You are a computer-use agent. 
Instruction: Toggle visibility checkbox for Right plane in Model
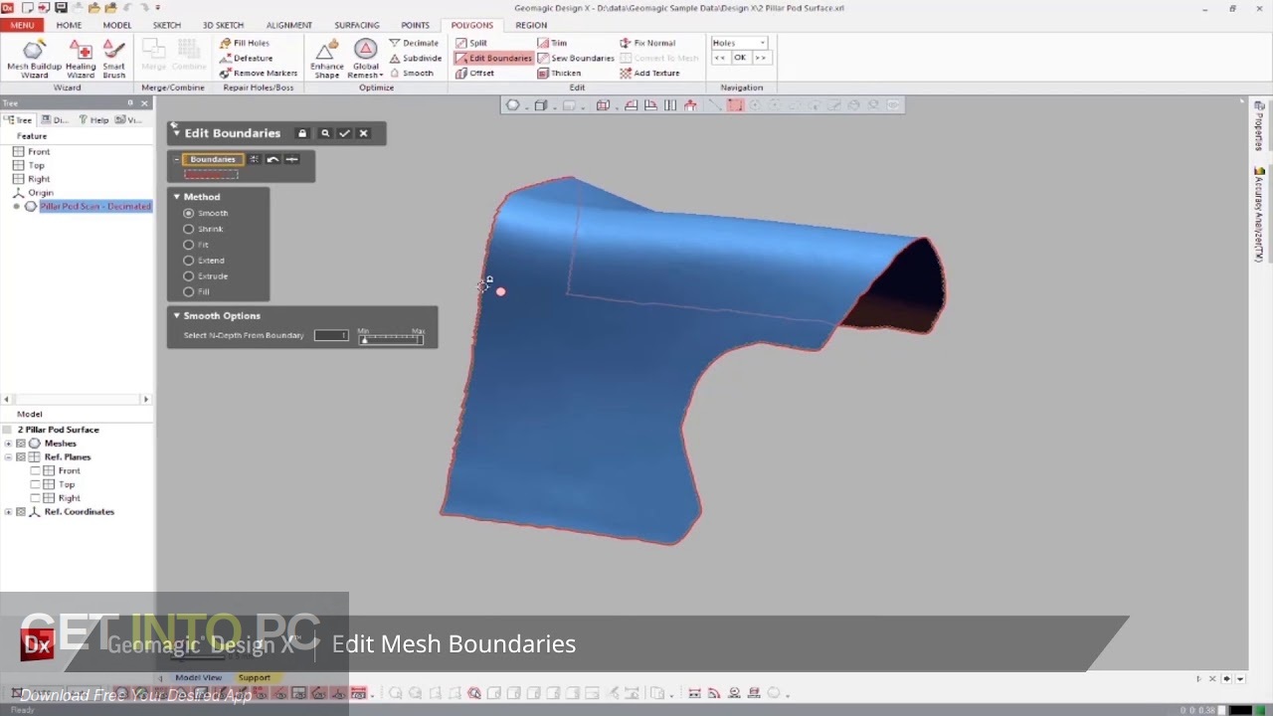pos(36,497)
